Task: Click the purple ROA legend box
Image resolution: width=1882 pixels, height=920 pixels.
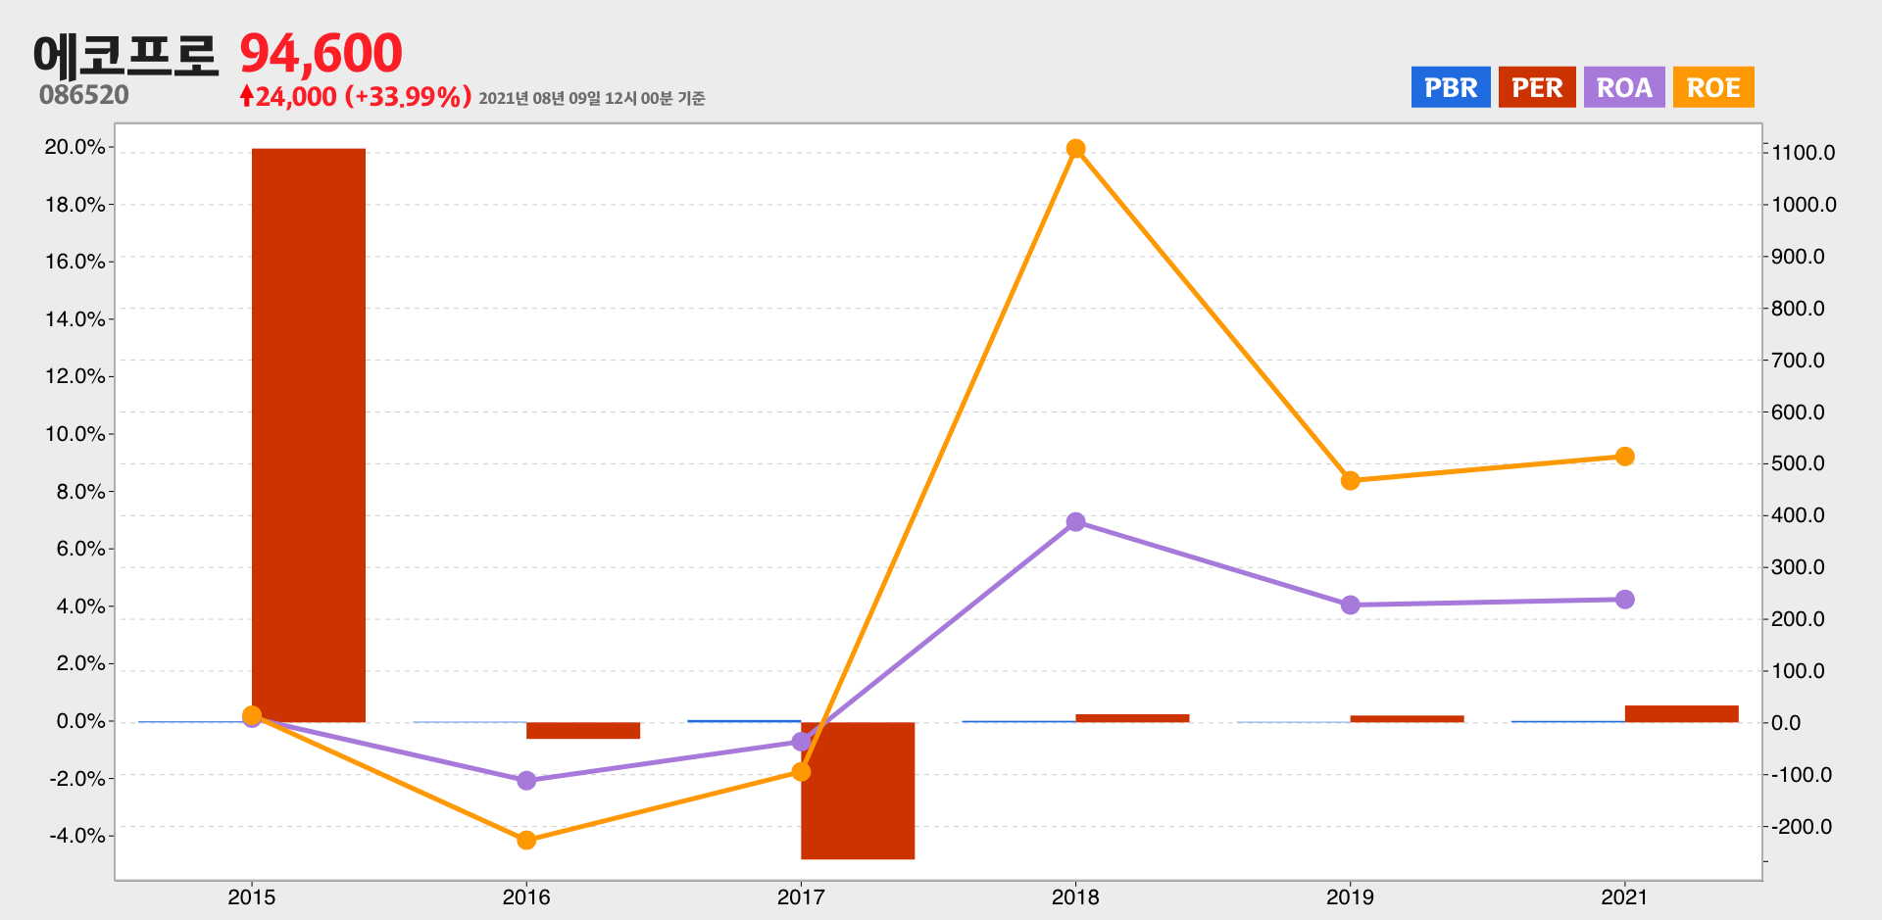Action: [1624, 87]
